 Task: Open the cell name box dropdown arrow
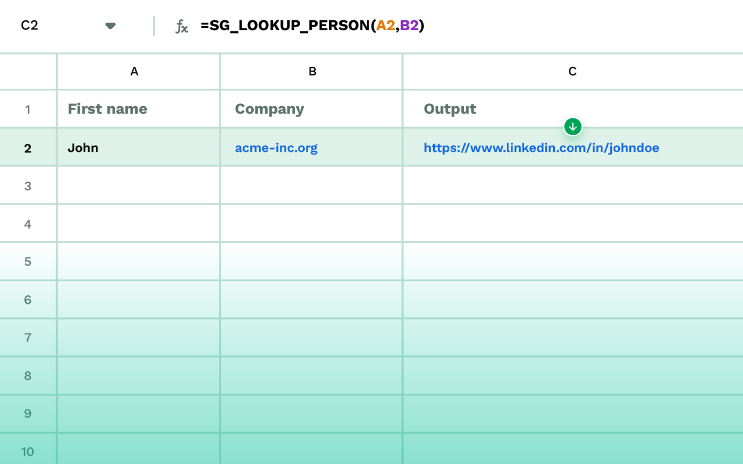click(x=110, y=26)
